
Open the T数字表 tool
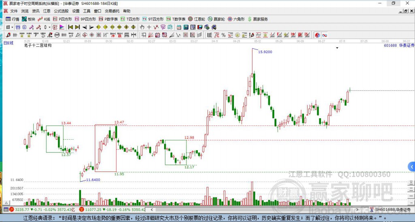pos(176,19)
